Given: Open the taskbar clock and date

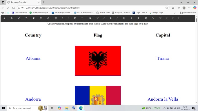Looking at the screenshot, I should click(x=185, y=108).
